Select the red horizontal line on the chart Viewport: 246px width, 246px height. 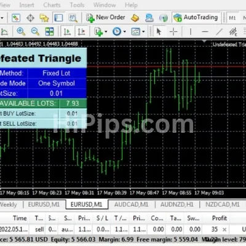coord(166,66)
